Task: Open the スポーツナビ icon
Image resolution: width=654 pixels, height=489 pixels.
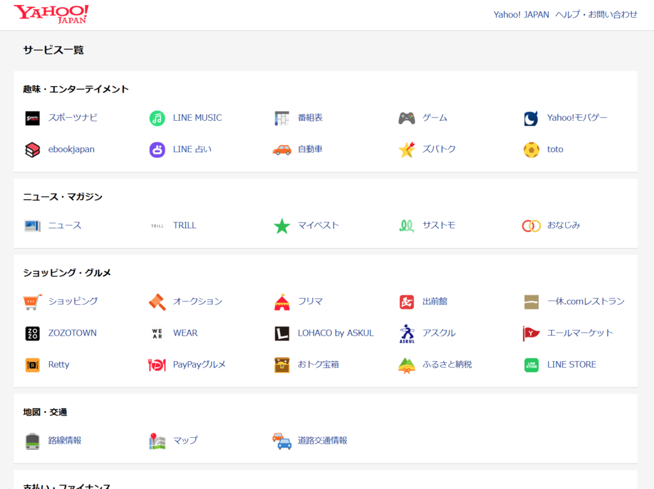Action: [x=33, y=118]
